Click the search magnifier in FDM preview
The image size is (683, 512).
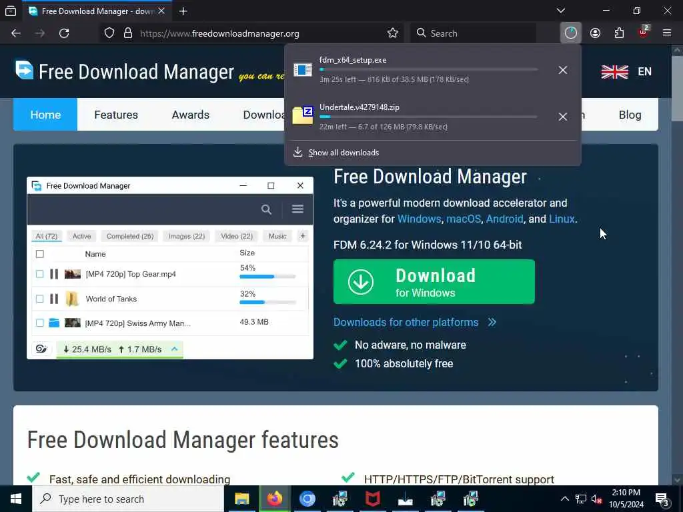click(266, 209)
